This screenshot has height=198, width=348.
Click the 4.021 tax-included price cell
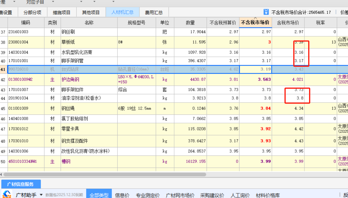(x=288, y=79)
